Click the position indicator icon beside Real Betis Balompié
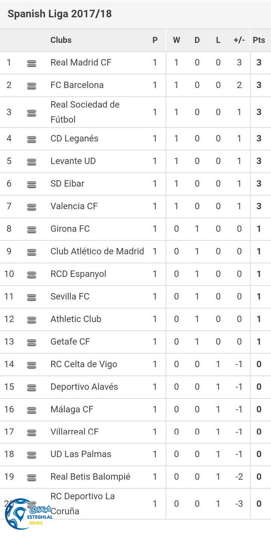 (32, 478)
